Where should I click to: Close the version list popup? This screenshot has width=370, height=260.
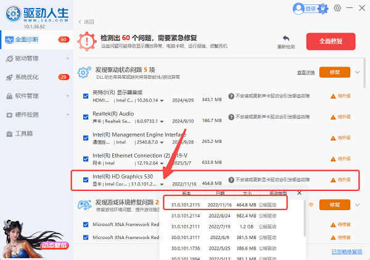click(x=300, y=193)
